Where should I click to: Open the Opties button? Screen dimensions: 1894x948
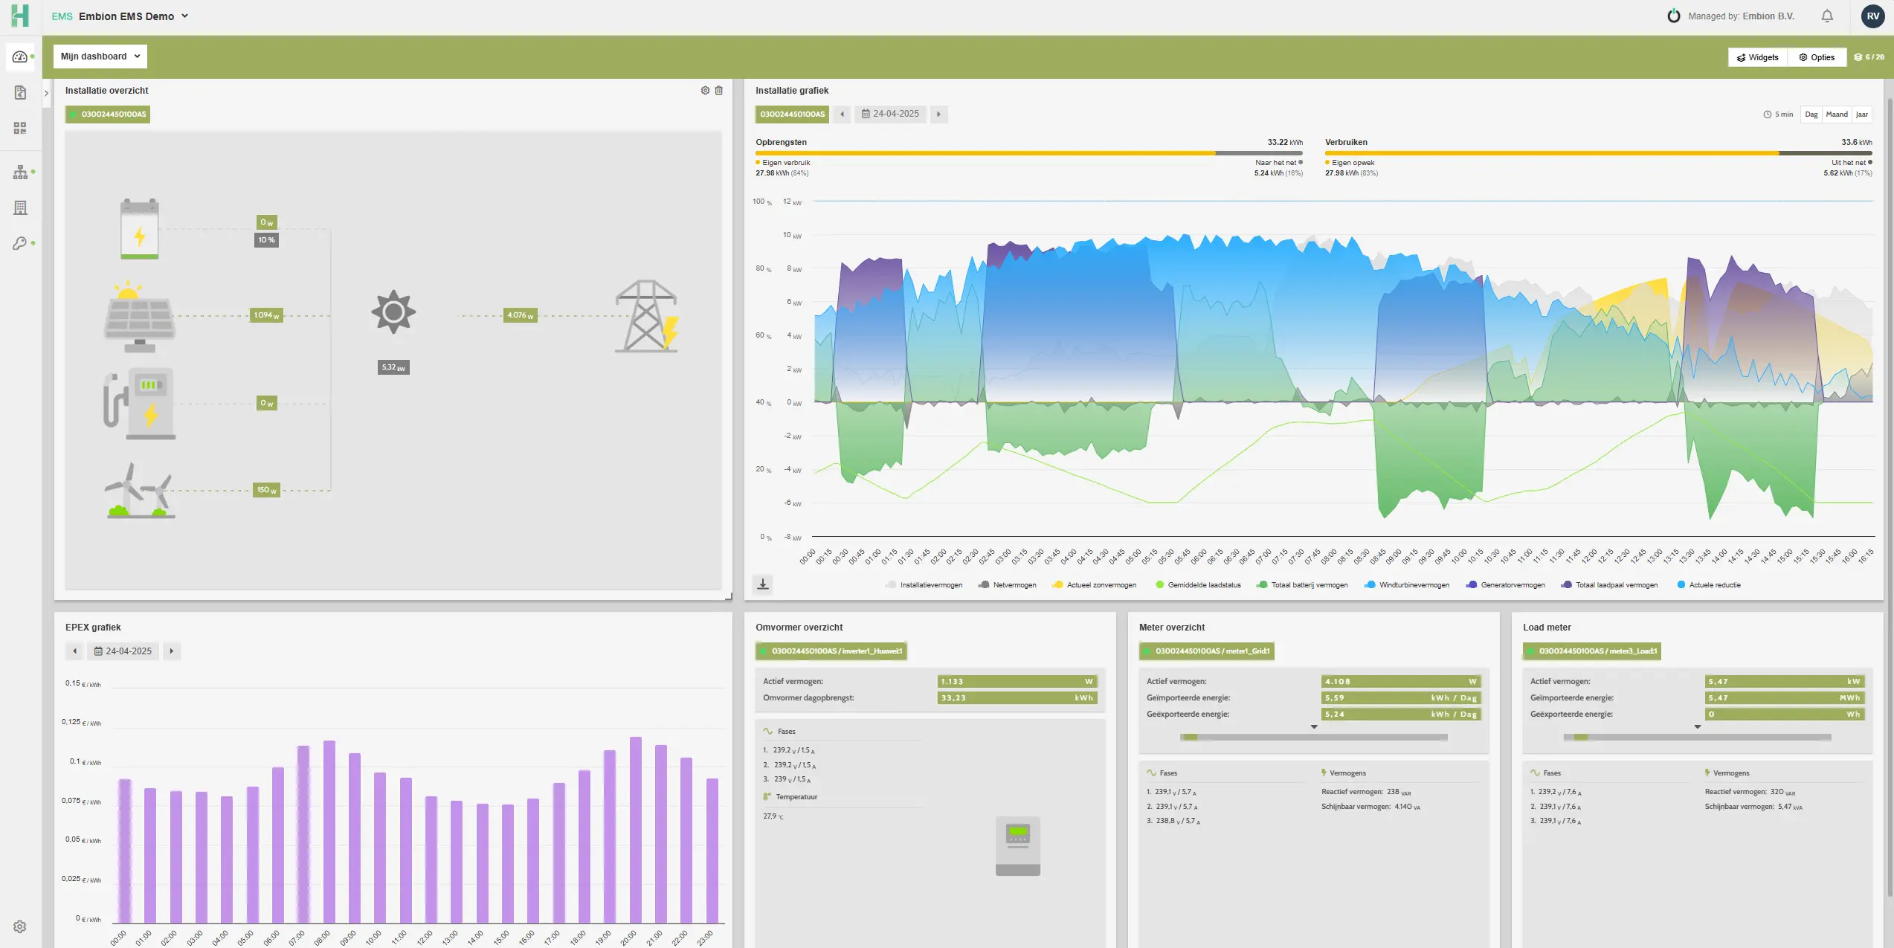1817,57
